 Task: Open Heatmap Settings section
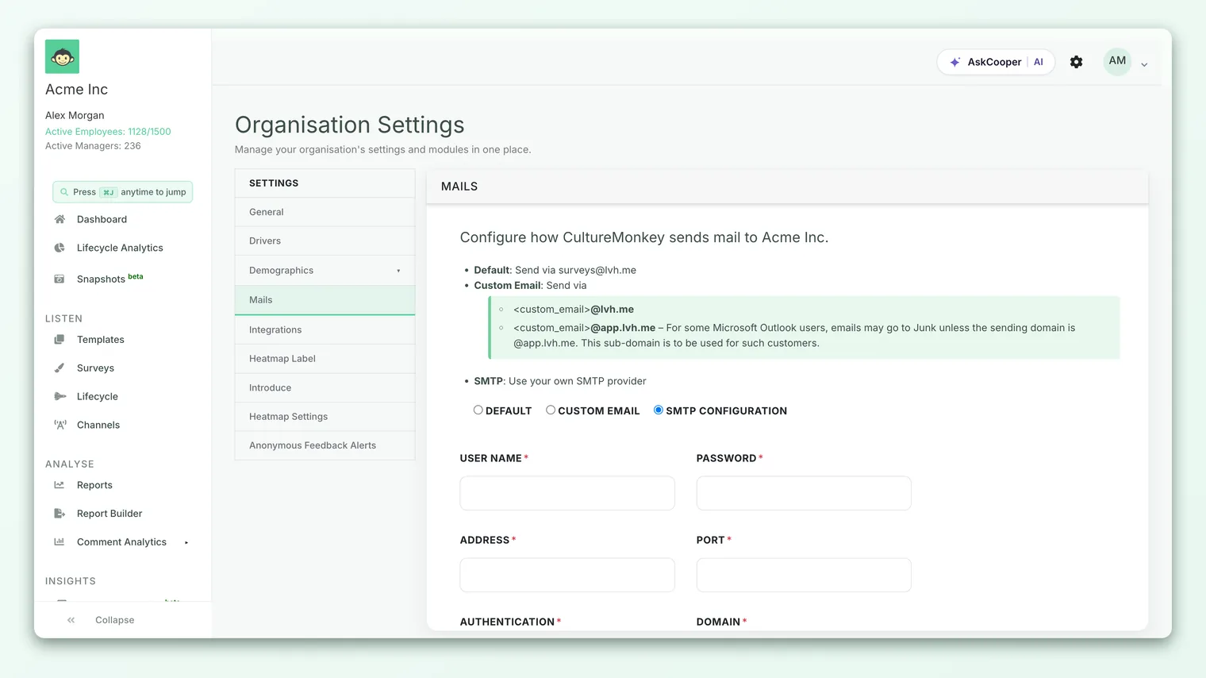tap(325, 416)
